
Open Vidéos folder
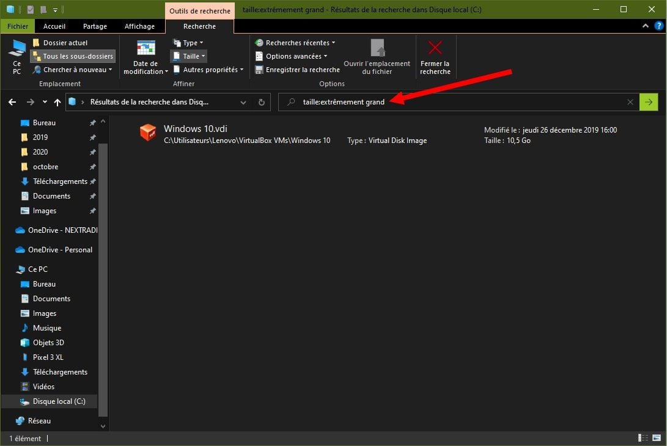[x=43, y=387]
